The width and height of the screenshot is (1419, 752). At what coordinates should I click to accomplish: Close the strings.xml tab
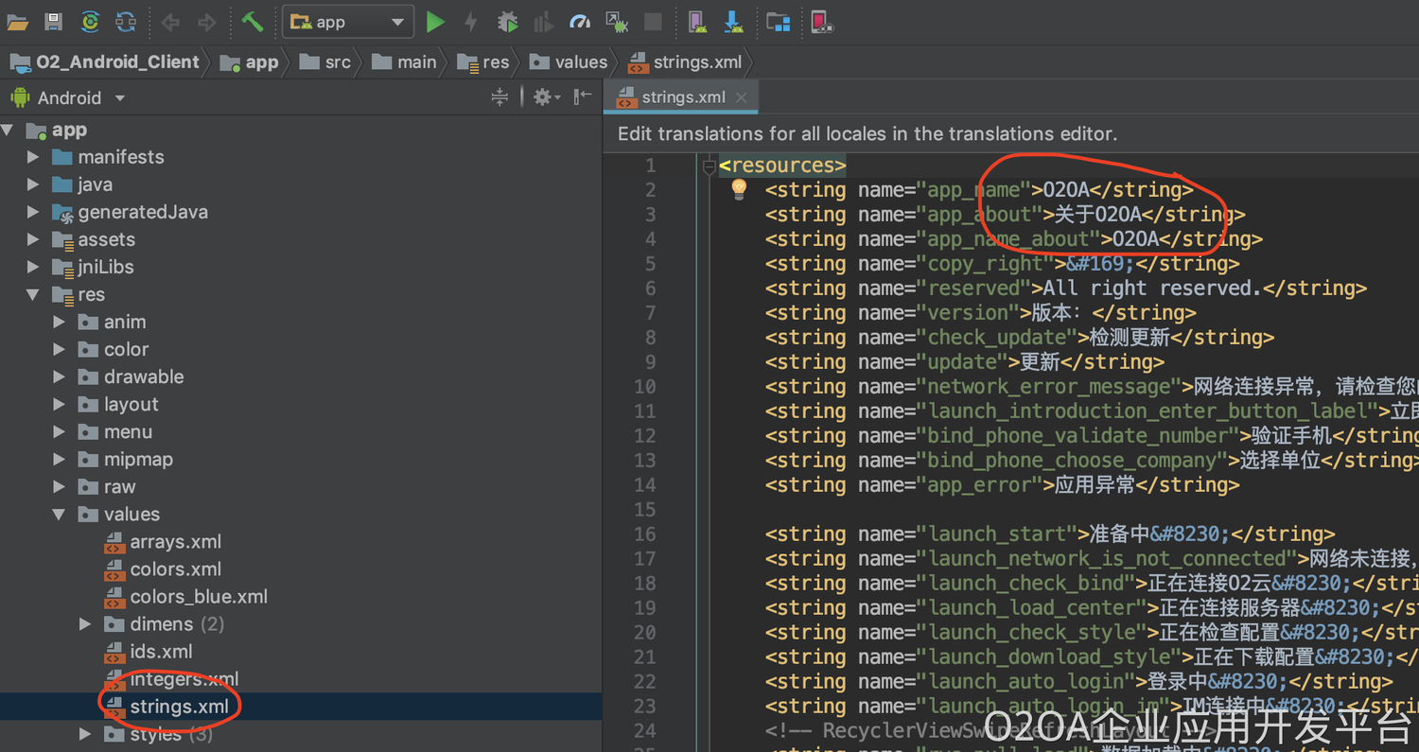point(741,97)
